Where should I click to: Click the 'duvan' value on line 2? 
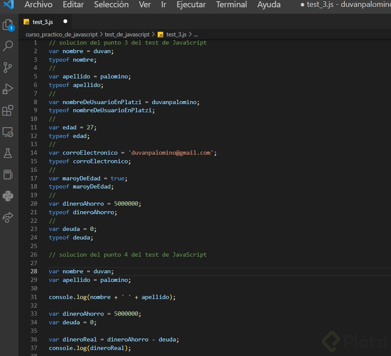(102, 51)
